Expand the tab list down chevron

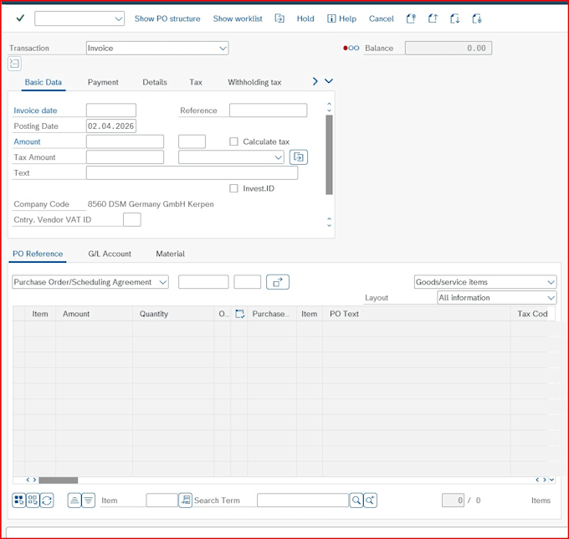click(328, 81)
